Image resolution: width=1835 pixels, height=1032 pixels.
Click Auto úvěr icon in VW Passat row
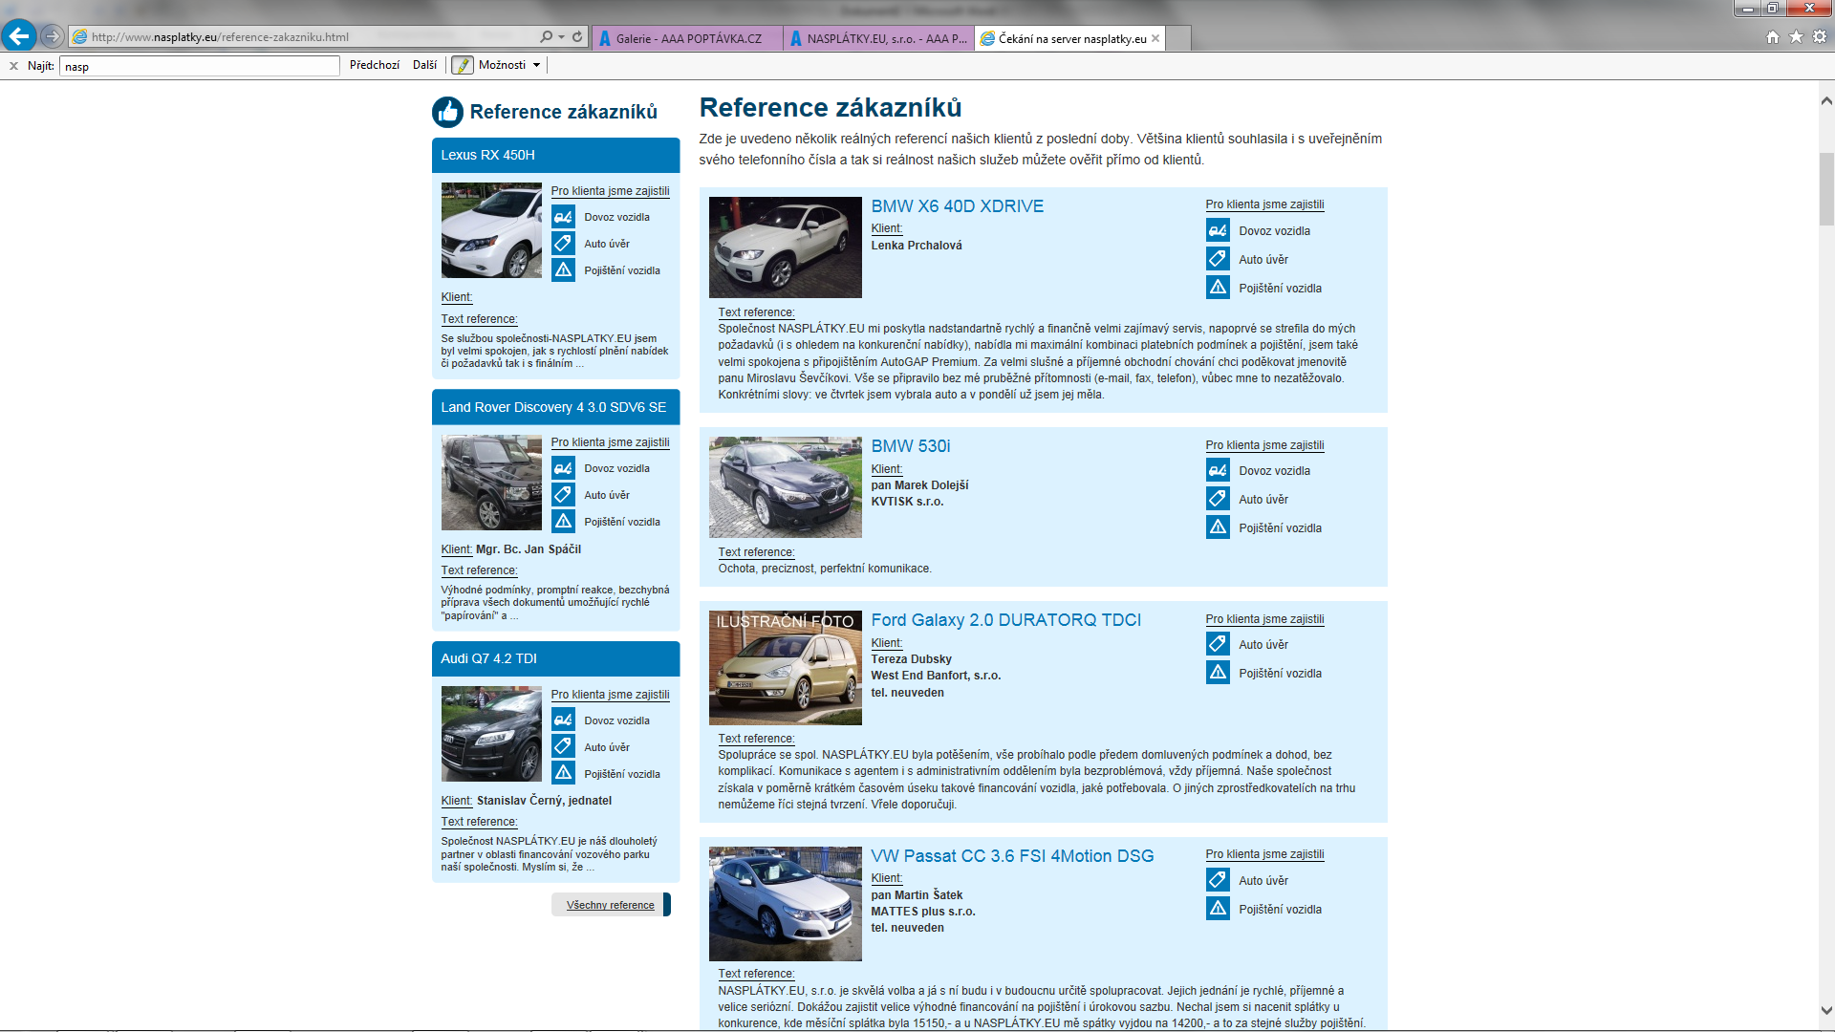coord(1218,880)
